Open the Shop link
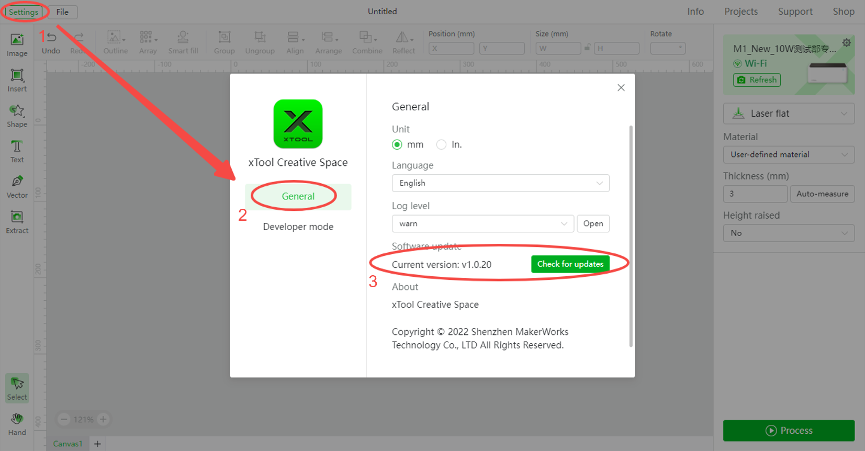This screenshot has width=865, height=451. pos(844,12)
